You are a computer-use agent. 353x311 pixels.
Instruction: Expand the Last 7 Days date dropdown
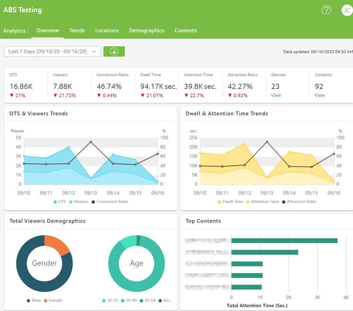(53, 51)
